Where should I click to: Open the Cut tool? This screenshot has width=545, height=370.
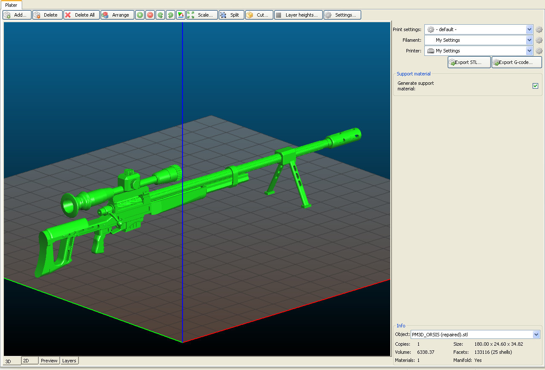[259, 15]
